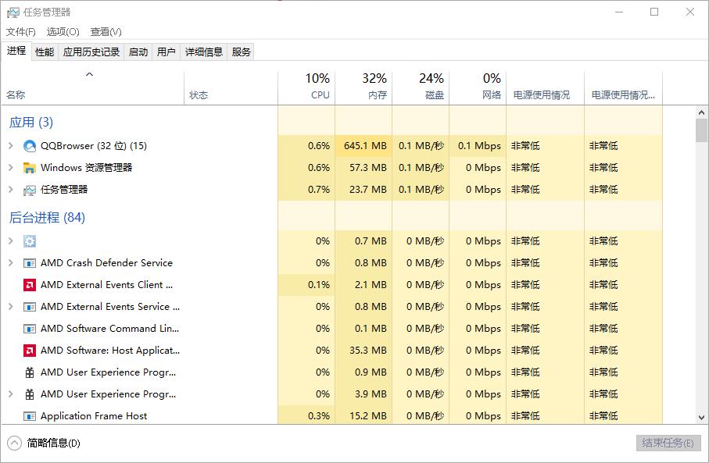Expand the Windows 资源管理器 entry
The width and height of the screenshot is (709, 463).
[10, 168]
